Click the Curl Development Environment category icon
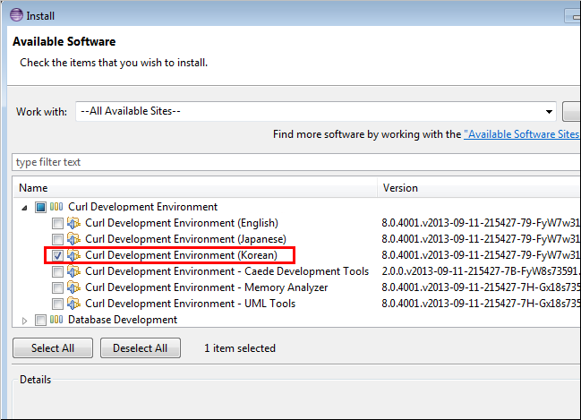The image size is (581, 420). click(56, 207)
